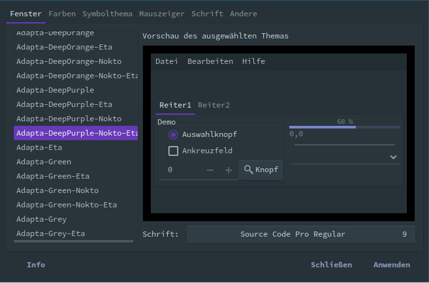Click the Schließen button
Viewport: 429px width, 283px height.
point(331,265)
